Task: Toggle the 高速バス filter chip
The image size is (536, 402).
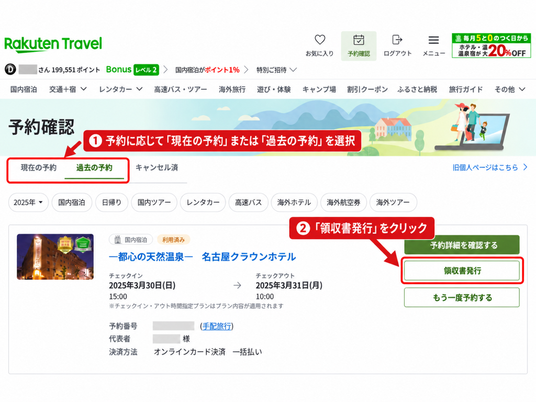Action: (x=248, y=203)
